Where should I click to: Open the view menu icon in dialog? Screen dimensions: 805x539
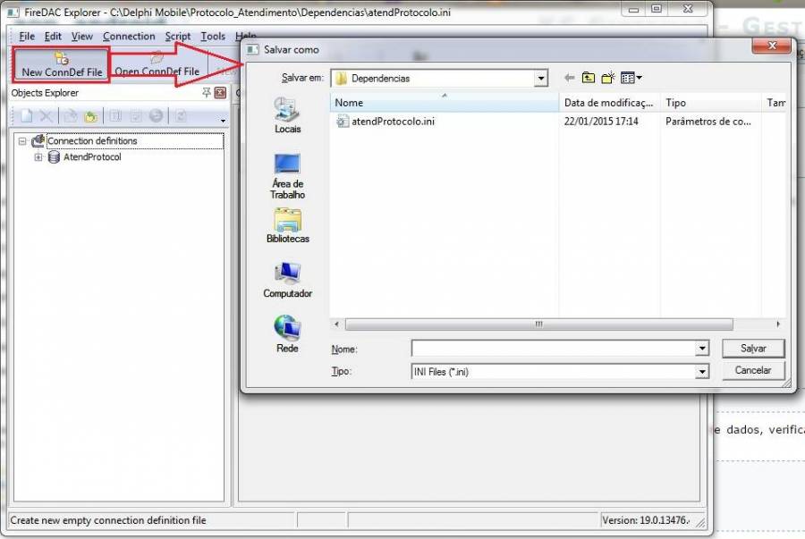631,79
